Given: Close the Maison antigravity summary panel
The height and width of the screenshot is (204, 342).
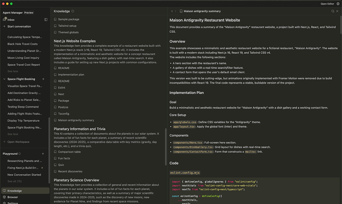Looking at the screenshot, I should pos(338,11).
